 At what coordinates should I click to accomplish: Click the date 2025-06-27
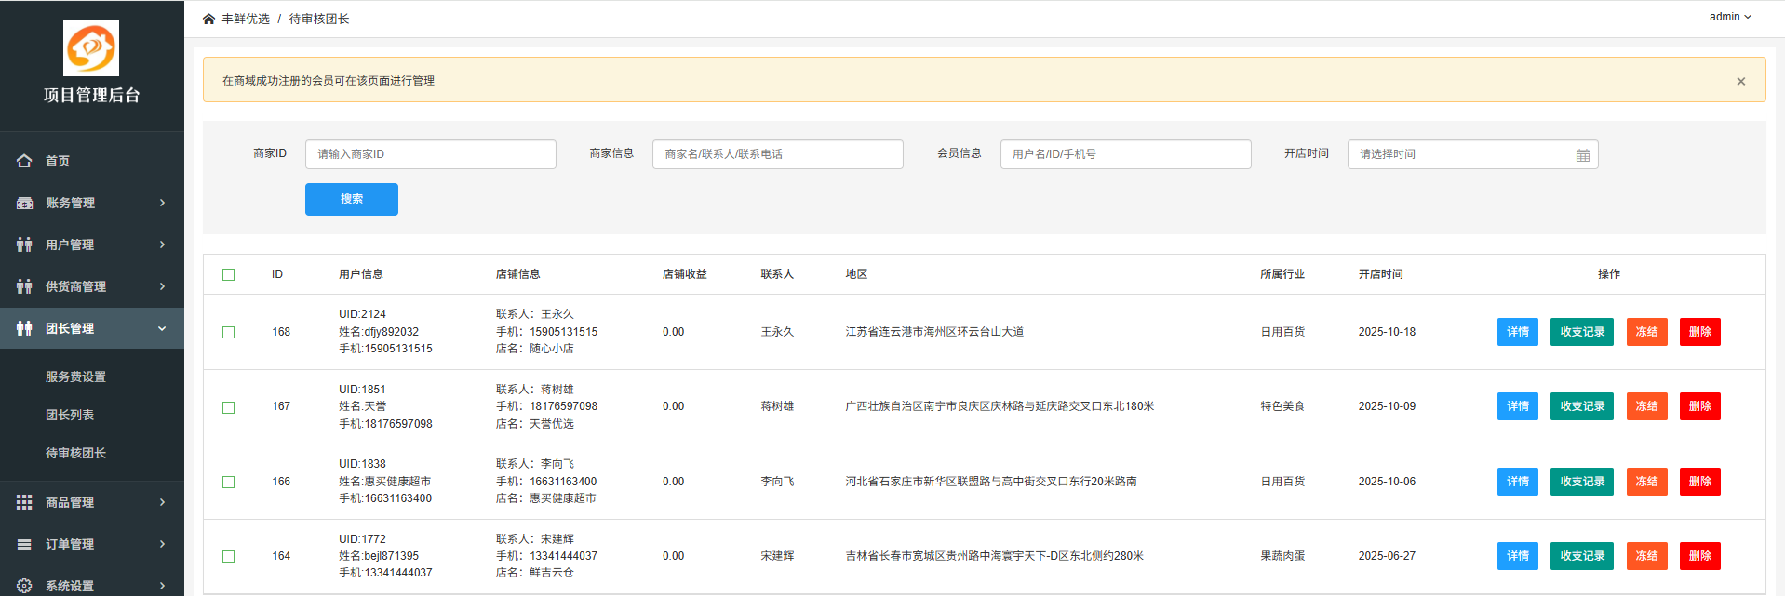[1387, 556]
